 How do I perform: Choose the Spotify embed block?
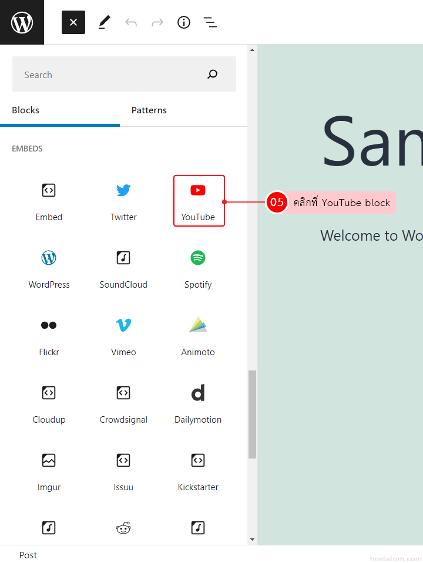click(198, 268)
